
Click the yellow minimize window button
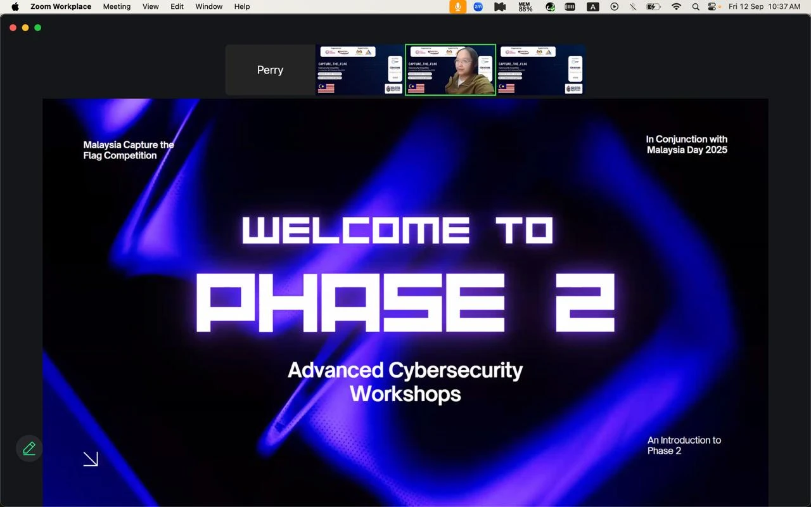coord(25,28)
